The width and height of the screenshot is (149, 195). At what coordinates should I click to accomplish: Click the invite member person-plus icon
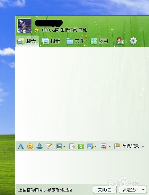[x=120, y=41]
